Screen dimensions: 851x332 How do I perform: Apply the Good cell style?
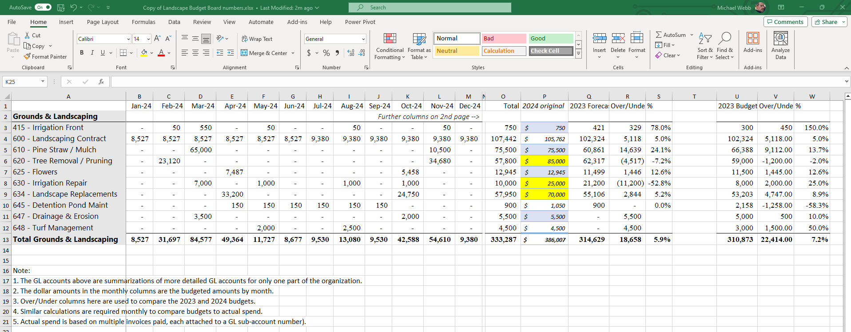tap(551, 39)
